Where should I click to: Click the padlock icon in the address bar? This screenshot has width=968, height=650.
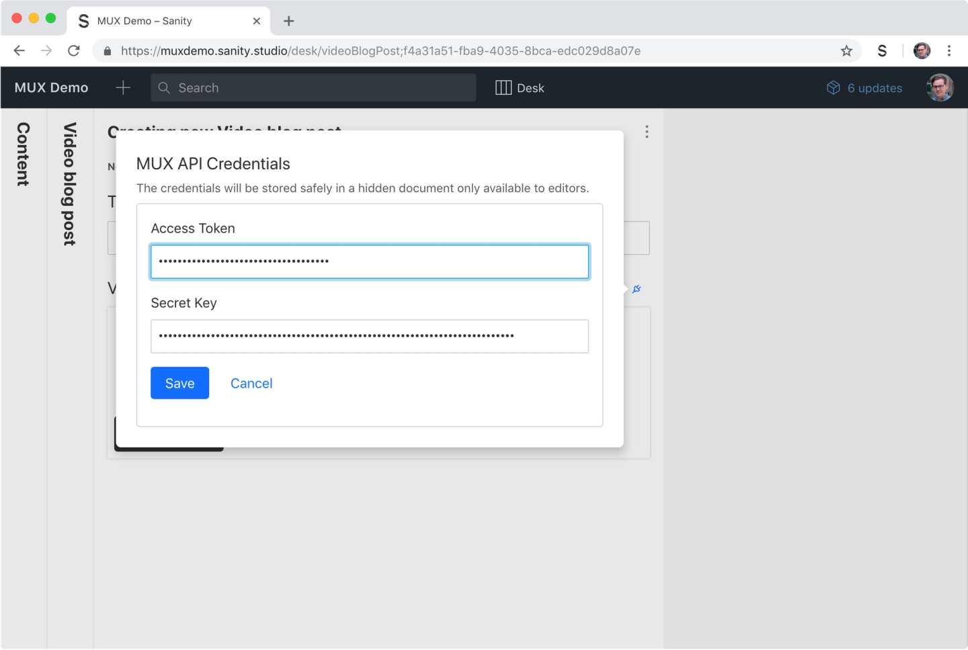point(108,50)
